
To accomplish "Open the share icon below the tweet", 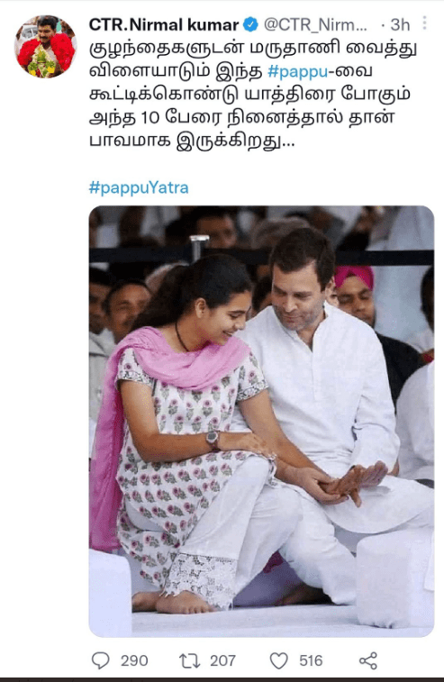I will (x=368, y=661).
